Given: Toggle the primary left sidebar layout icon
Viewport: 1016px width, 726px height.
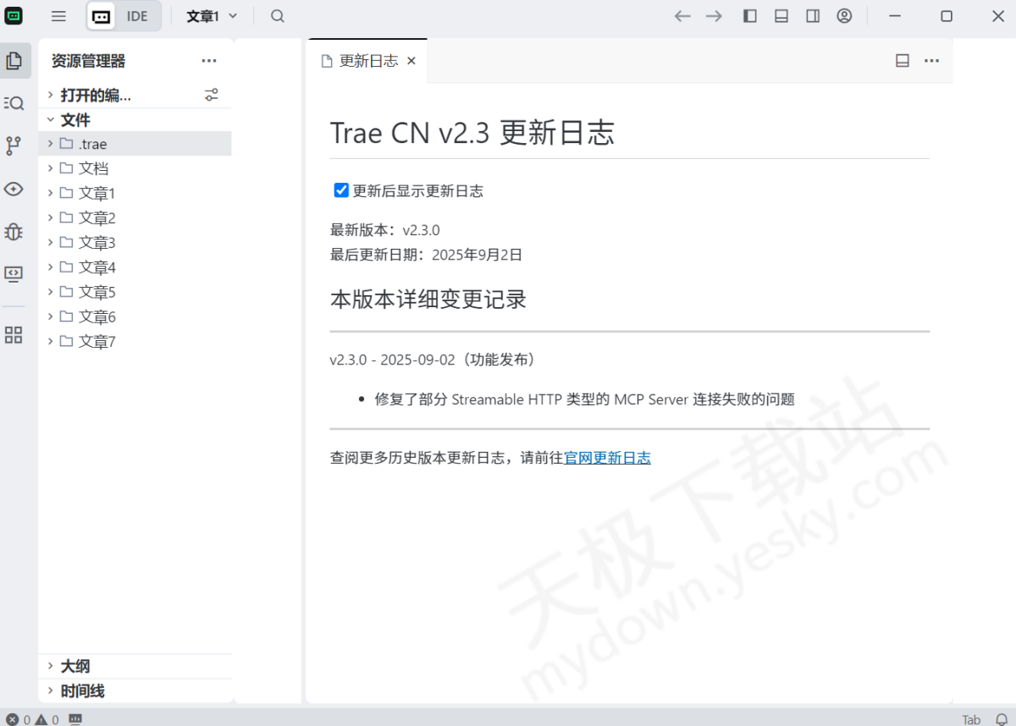Looking at the screenshot, I should 750,16.
